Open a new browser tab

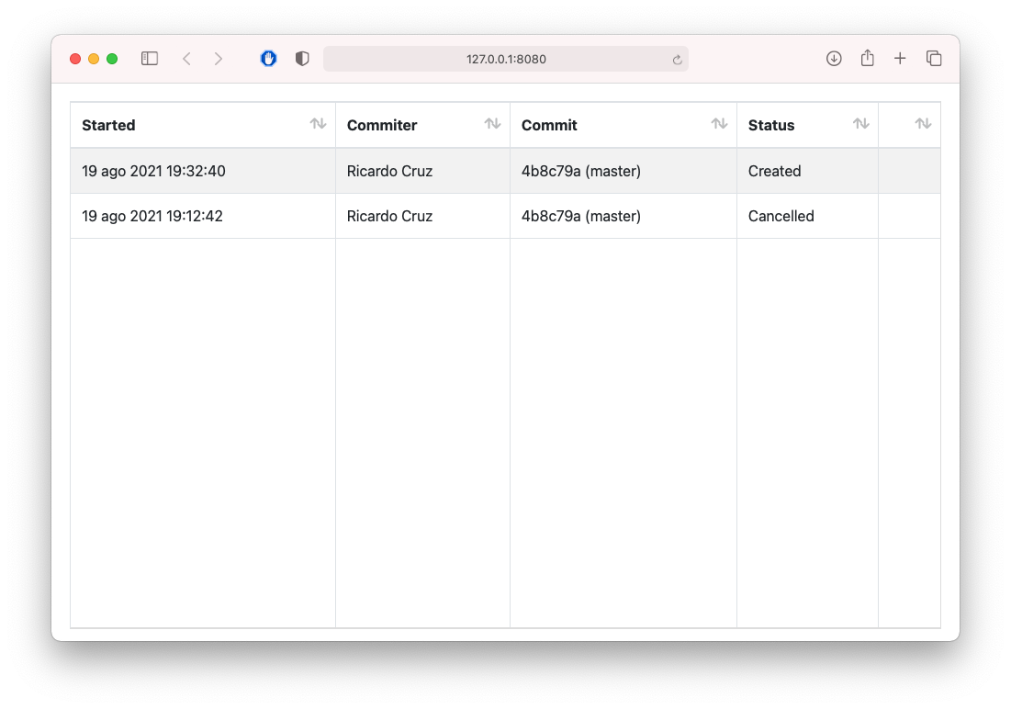(900, 58)
